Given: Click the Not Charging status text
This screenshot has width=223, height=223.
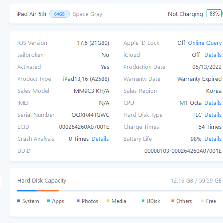Looking at the screenshot, I should [x=185, y=14].
